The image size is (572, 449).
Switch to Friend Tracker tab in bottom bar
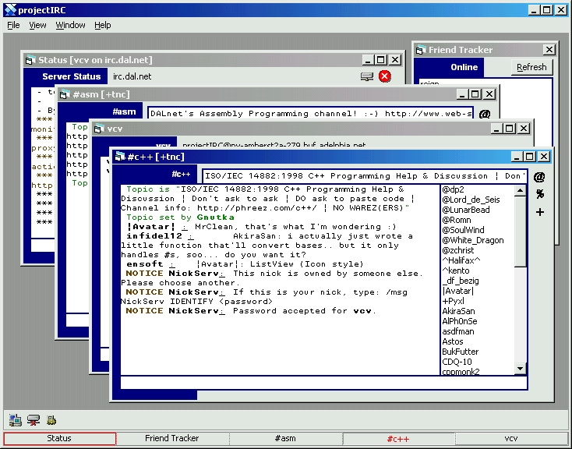[172, 439]
